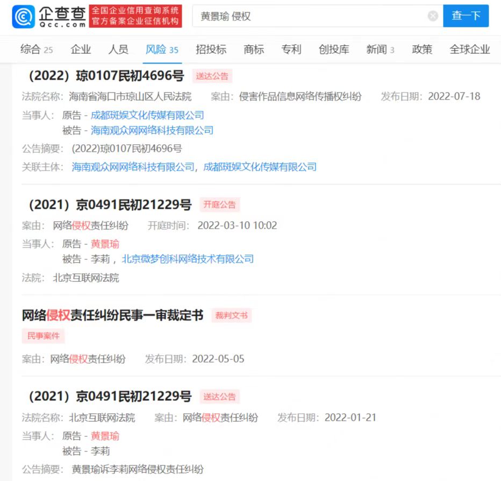
Task: Switch to the 全球企业 tab
Action: (x=470, y=49)
